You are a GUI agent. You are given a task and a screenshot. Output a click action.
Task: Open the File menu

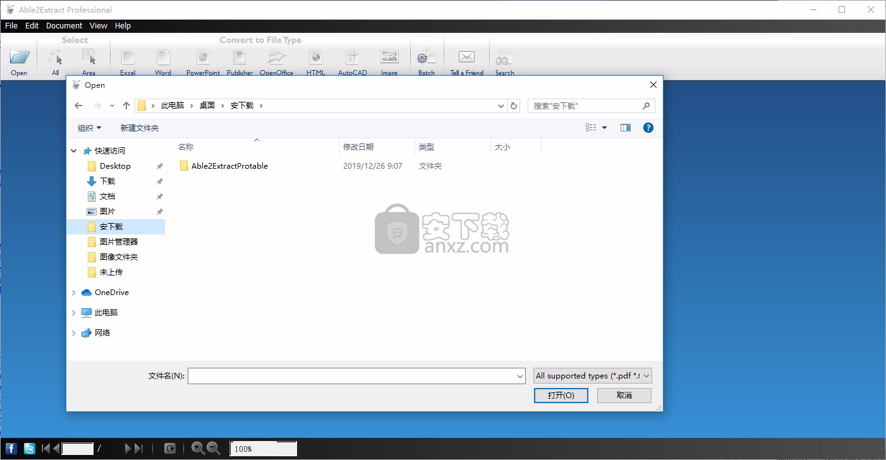tap(11, 26)
